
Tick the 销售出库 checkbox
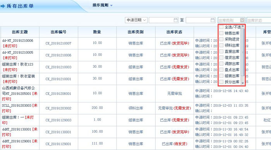[221, 33]
